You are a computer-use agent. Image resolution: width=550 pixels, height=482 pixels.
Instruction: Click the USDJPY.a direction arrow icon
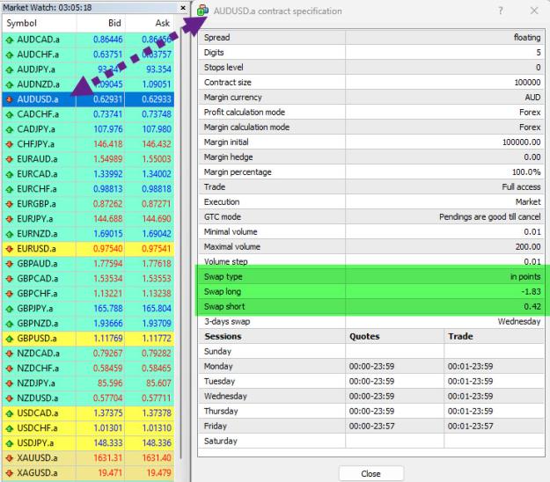[10, 443]
